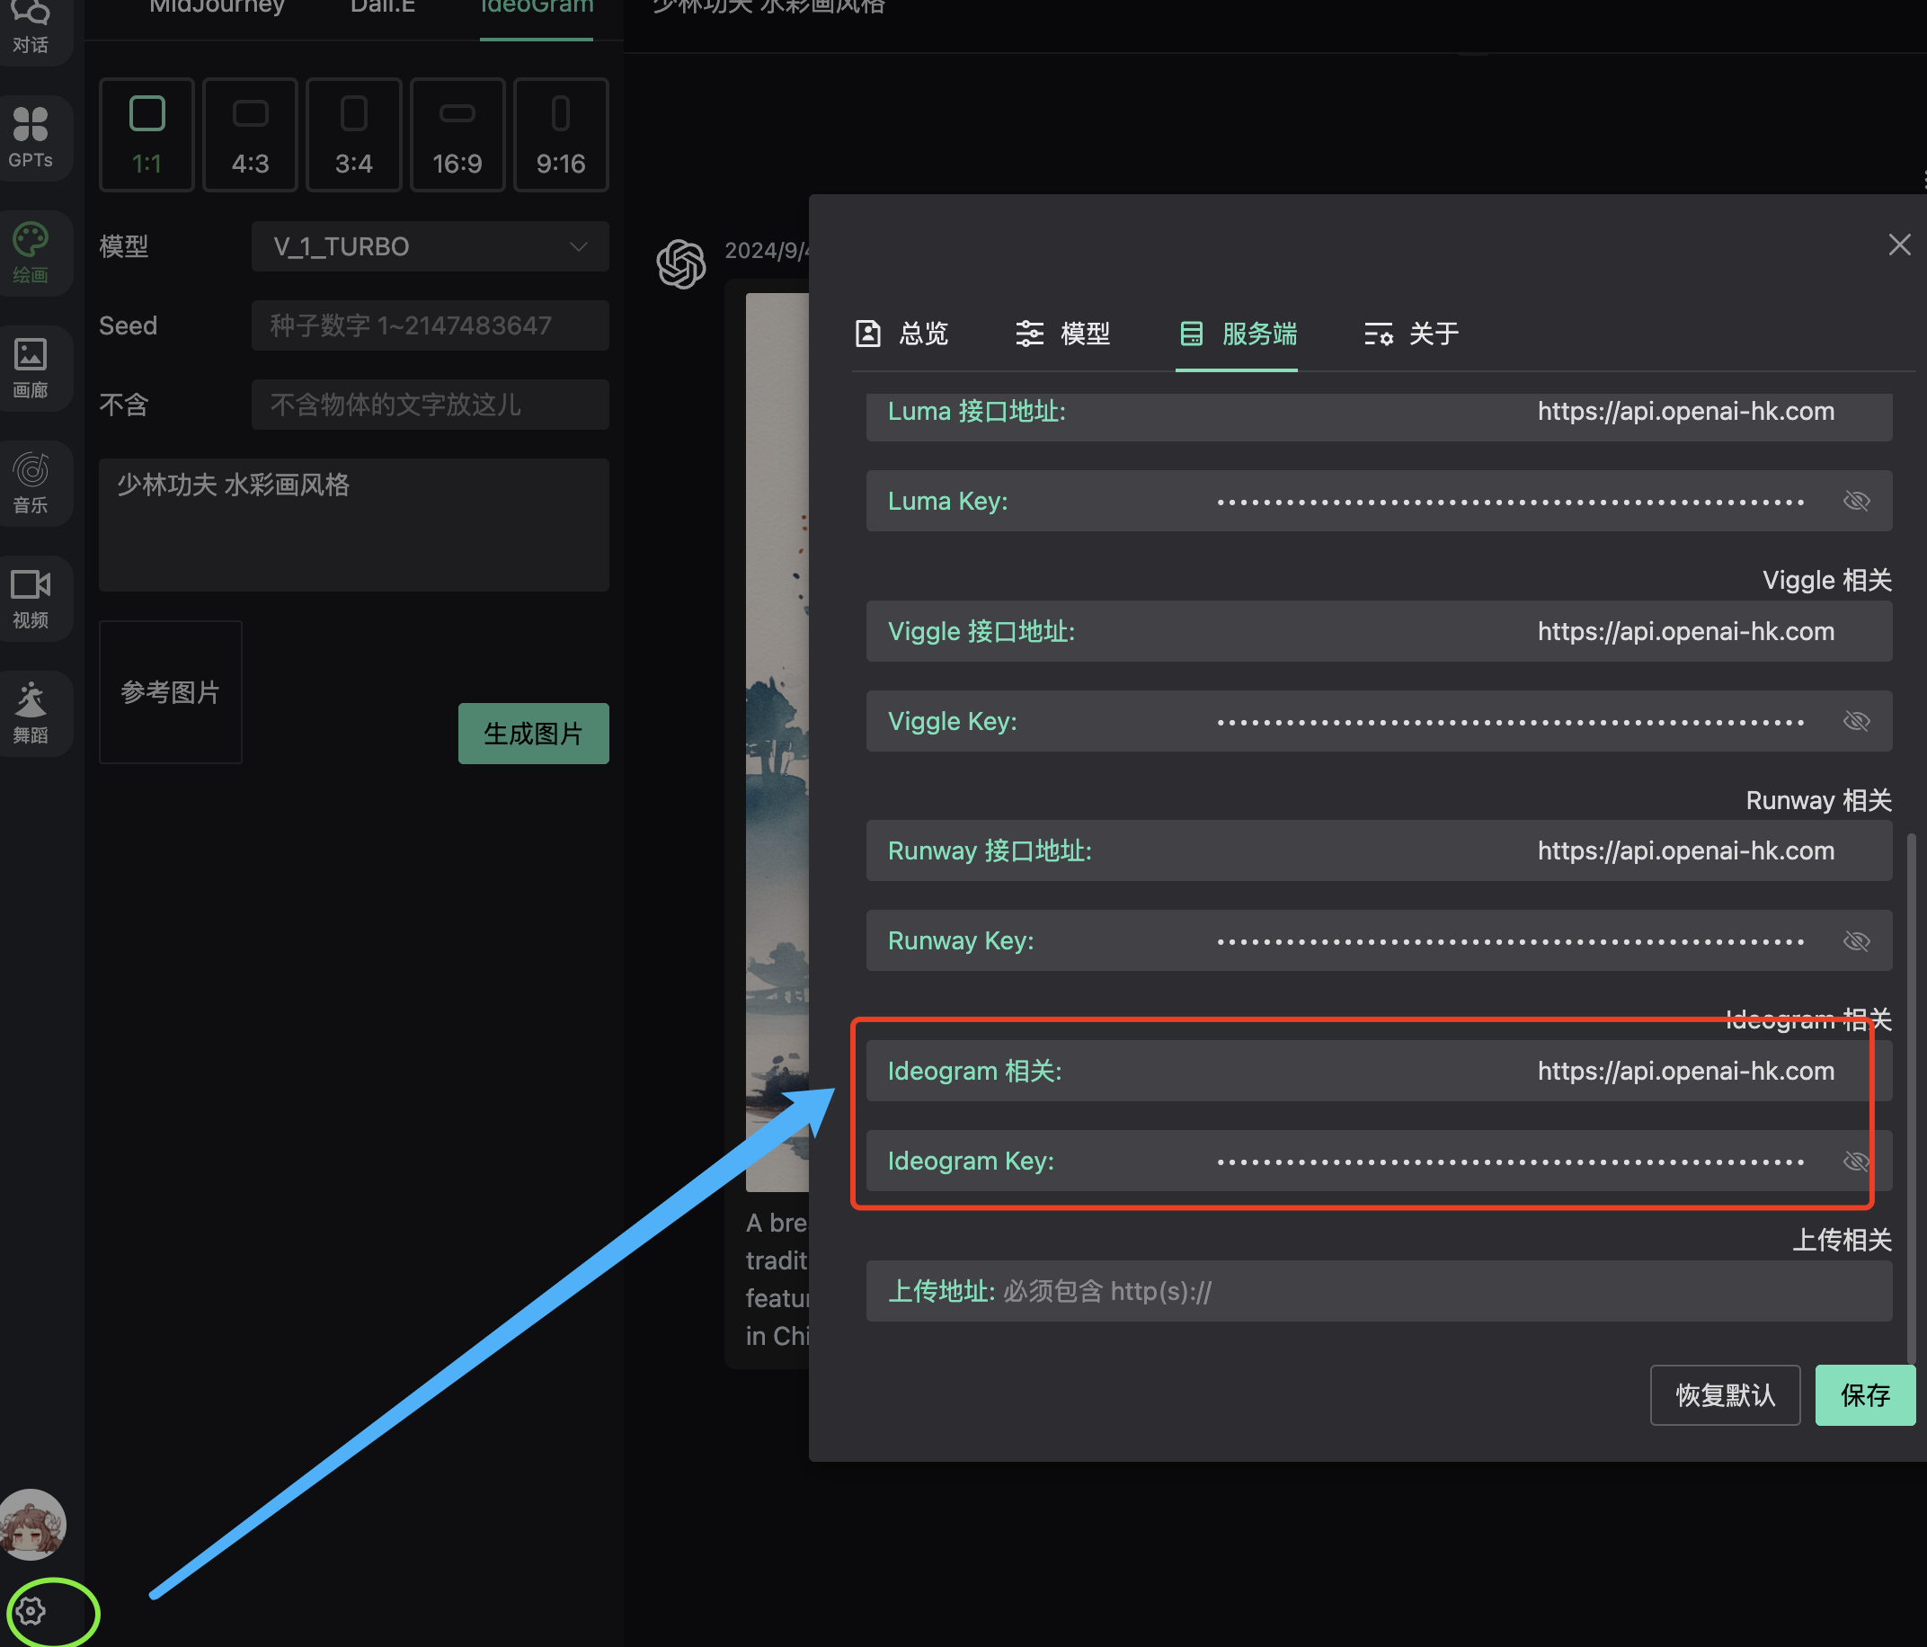The height and width of the screenshot is (1647, 1927).
Task: Choose the 16:9 aspect ratio
Action: pos(457,135)
